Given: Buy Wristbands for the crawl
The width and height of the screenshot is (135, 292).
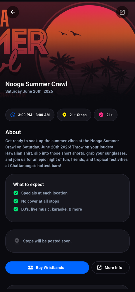Looking at the screenshot, I should [47, 267].
